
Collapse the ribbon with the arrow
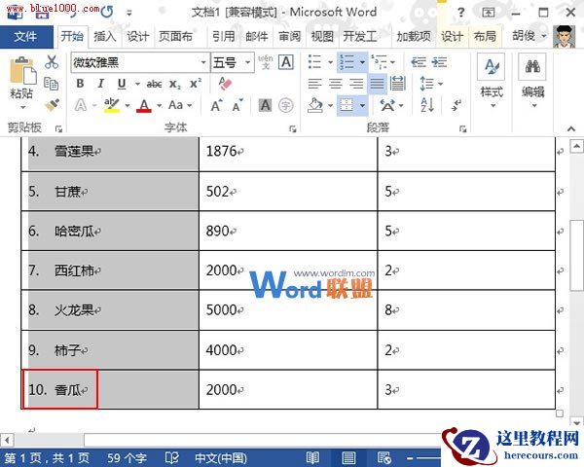point(571,128)
